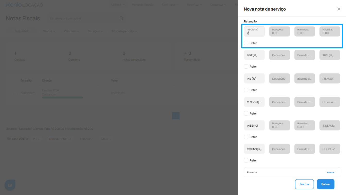Check Reter for PIS
The image size is (346, 195).
click(246, 90)
